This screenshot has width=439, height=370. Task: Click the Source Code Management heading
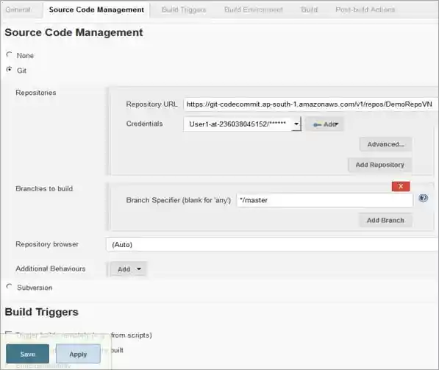(x=74, y=32)
